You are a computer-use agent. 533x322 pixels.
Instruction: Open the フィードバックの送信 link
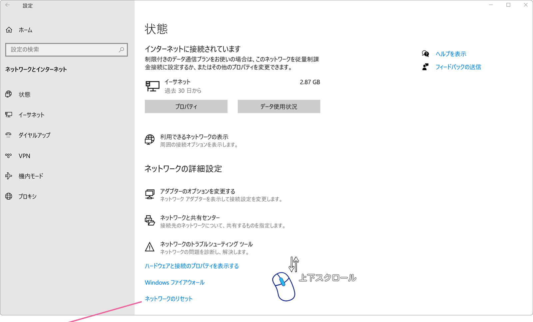click(x=458, y=67)
